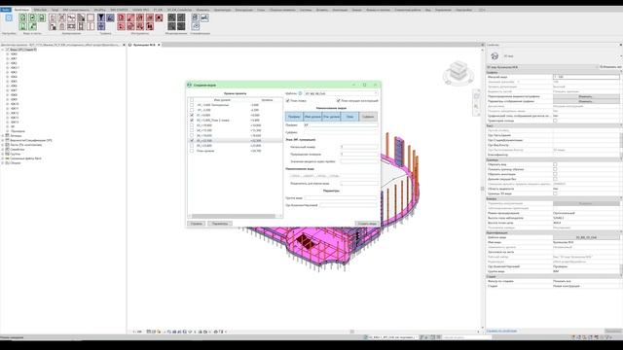Screen dimensions: 623x350
Task: Expand the Группы node in Project Browser
Action: click(x=3, y=154)
